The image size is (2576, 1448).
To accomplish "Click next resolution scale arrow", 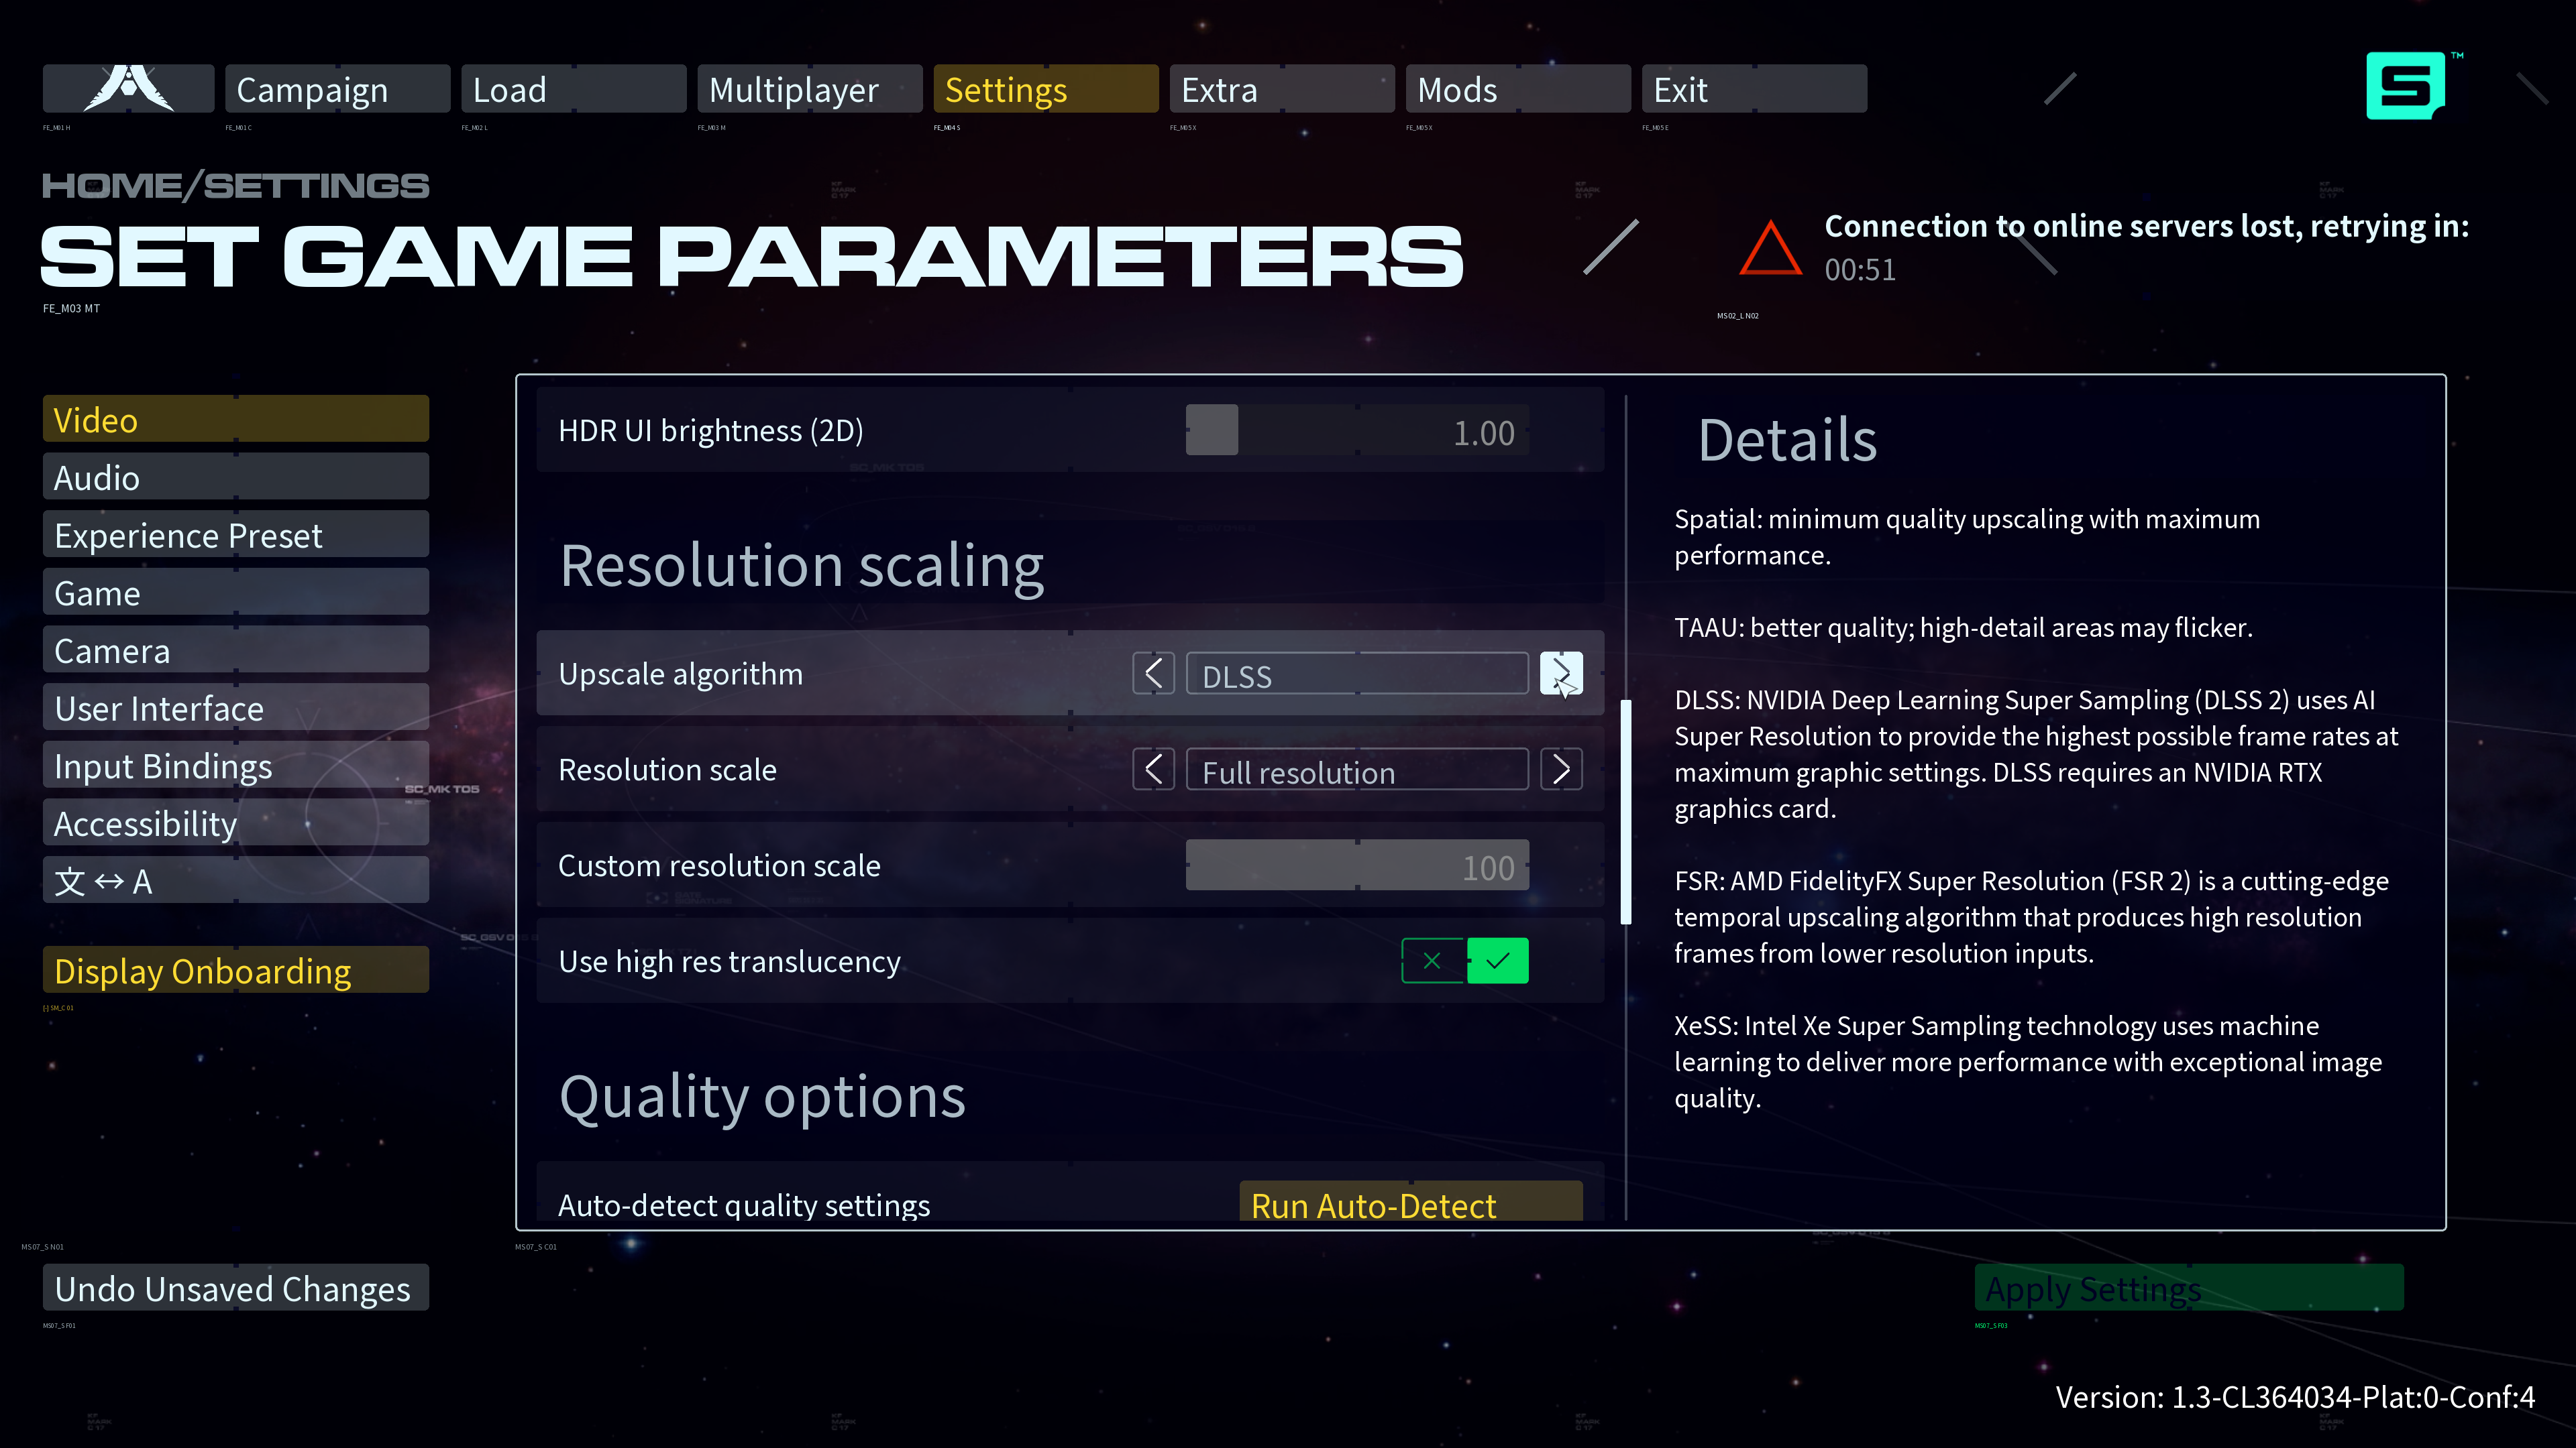I will click(x=1561, y=770).
